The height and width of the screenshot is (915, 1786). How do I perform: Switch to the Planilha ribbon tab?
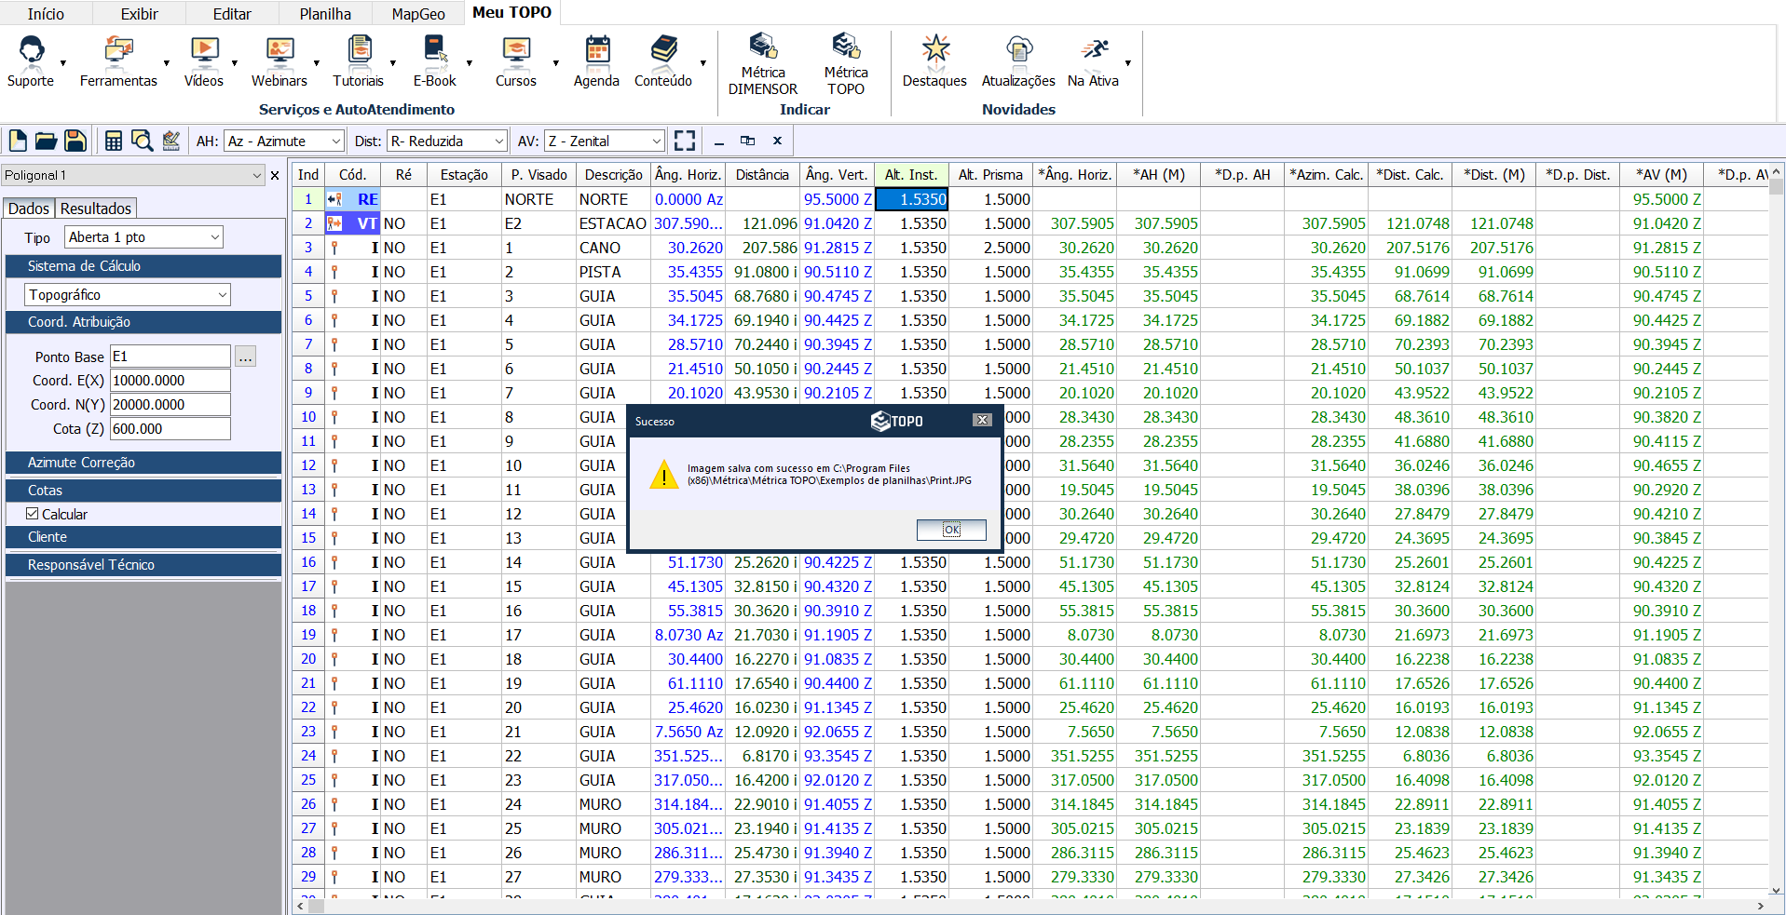[x=325, y=14]
